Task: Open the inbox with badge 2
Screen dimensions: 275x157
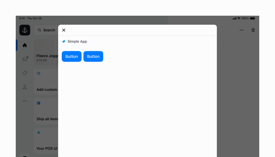Action: click(x=25, y=59)
